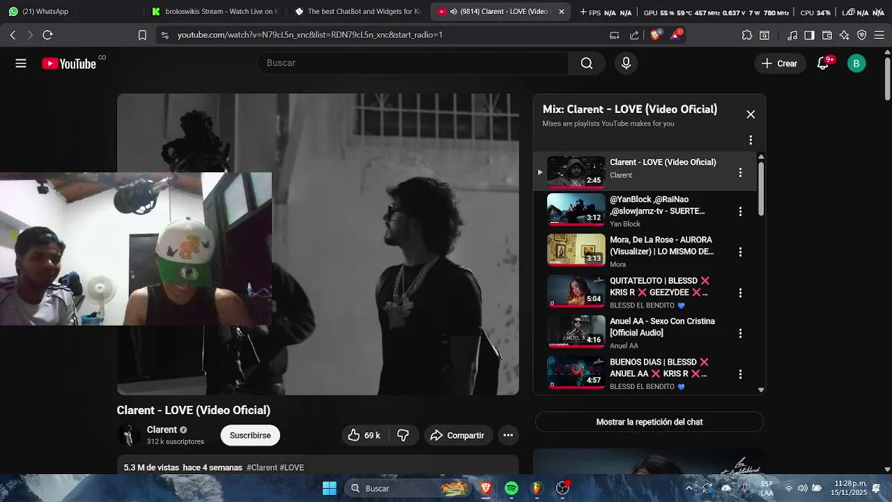Click Mostrar la repetición del chat

coord(649,422)
